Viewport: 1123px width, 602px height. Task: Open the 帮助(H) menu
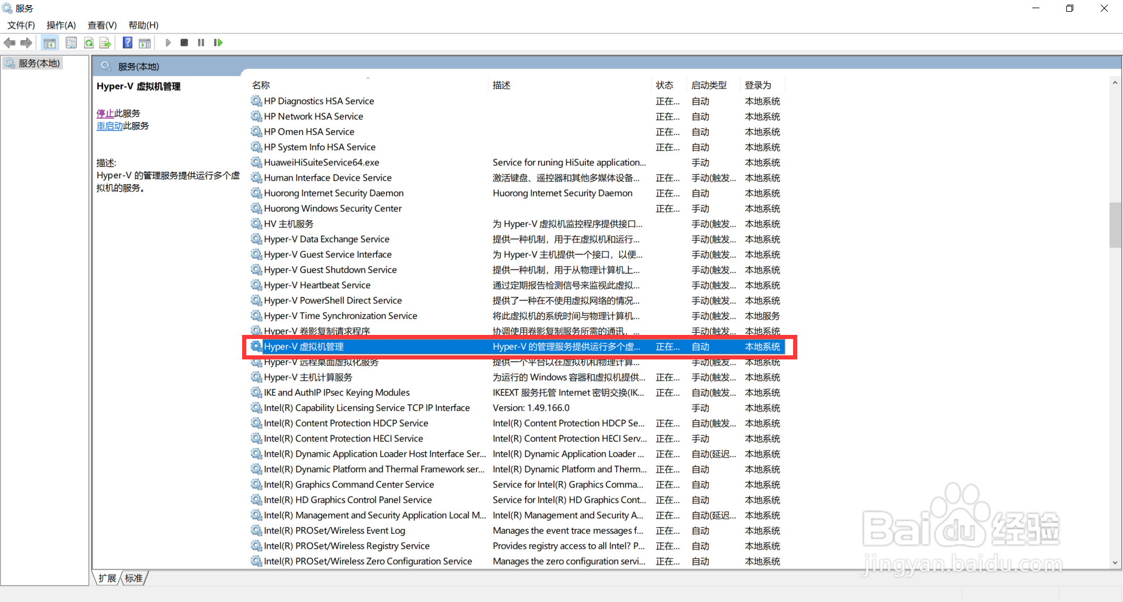click(143, 25)
